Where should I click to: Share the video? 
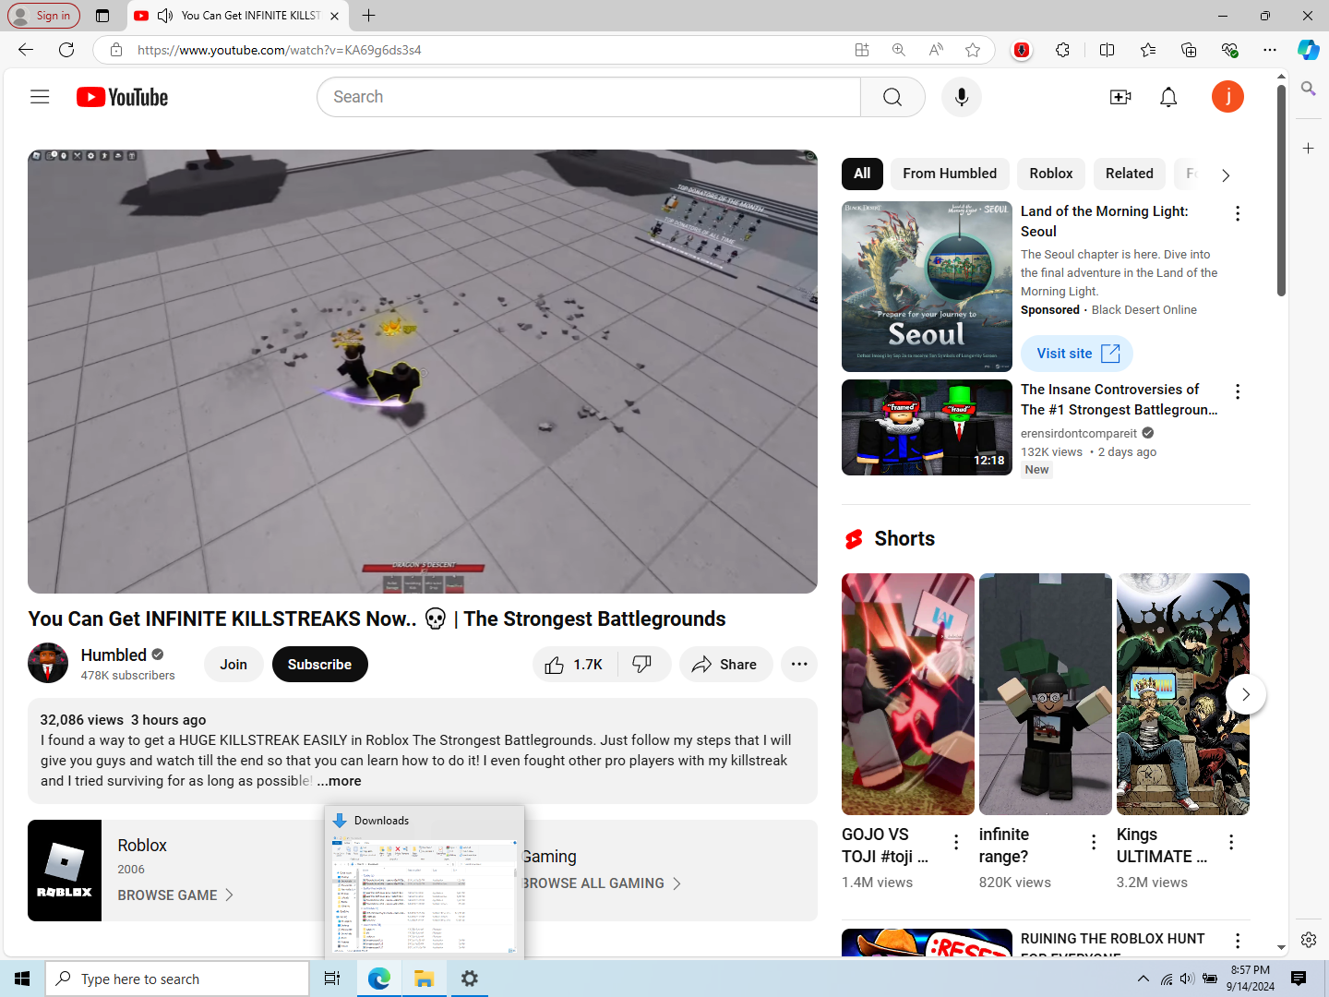pos(725,665)
